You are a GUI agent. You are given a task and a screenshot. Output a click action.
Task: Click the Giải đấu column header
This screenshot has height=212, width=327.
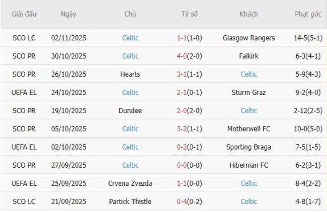24,14
